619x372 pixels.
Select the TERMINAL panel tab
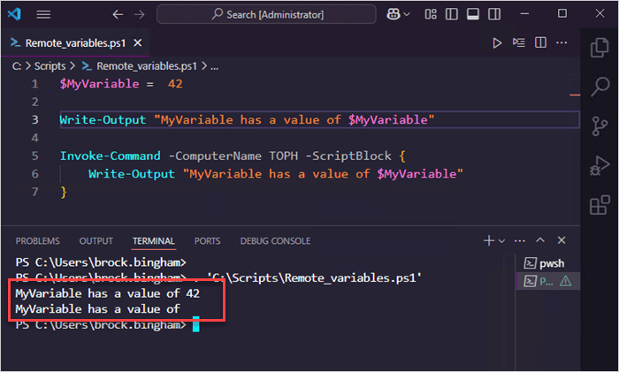click(154, 240)
